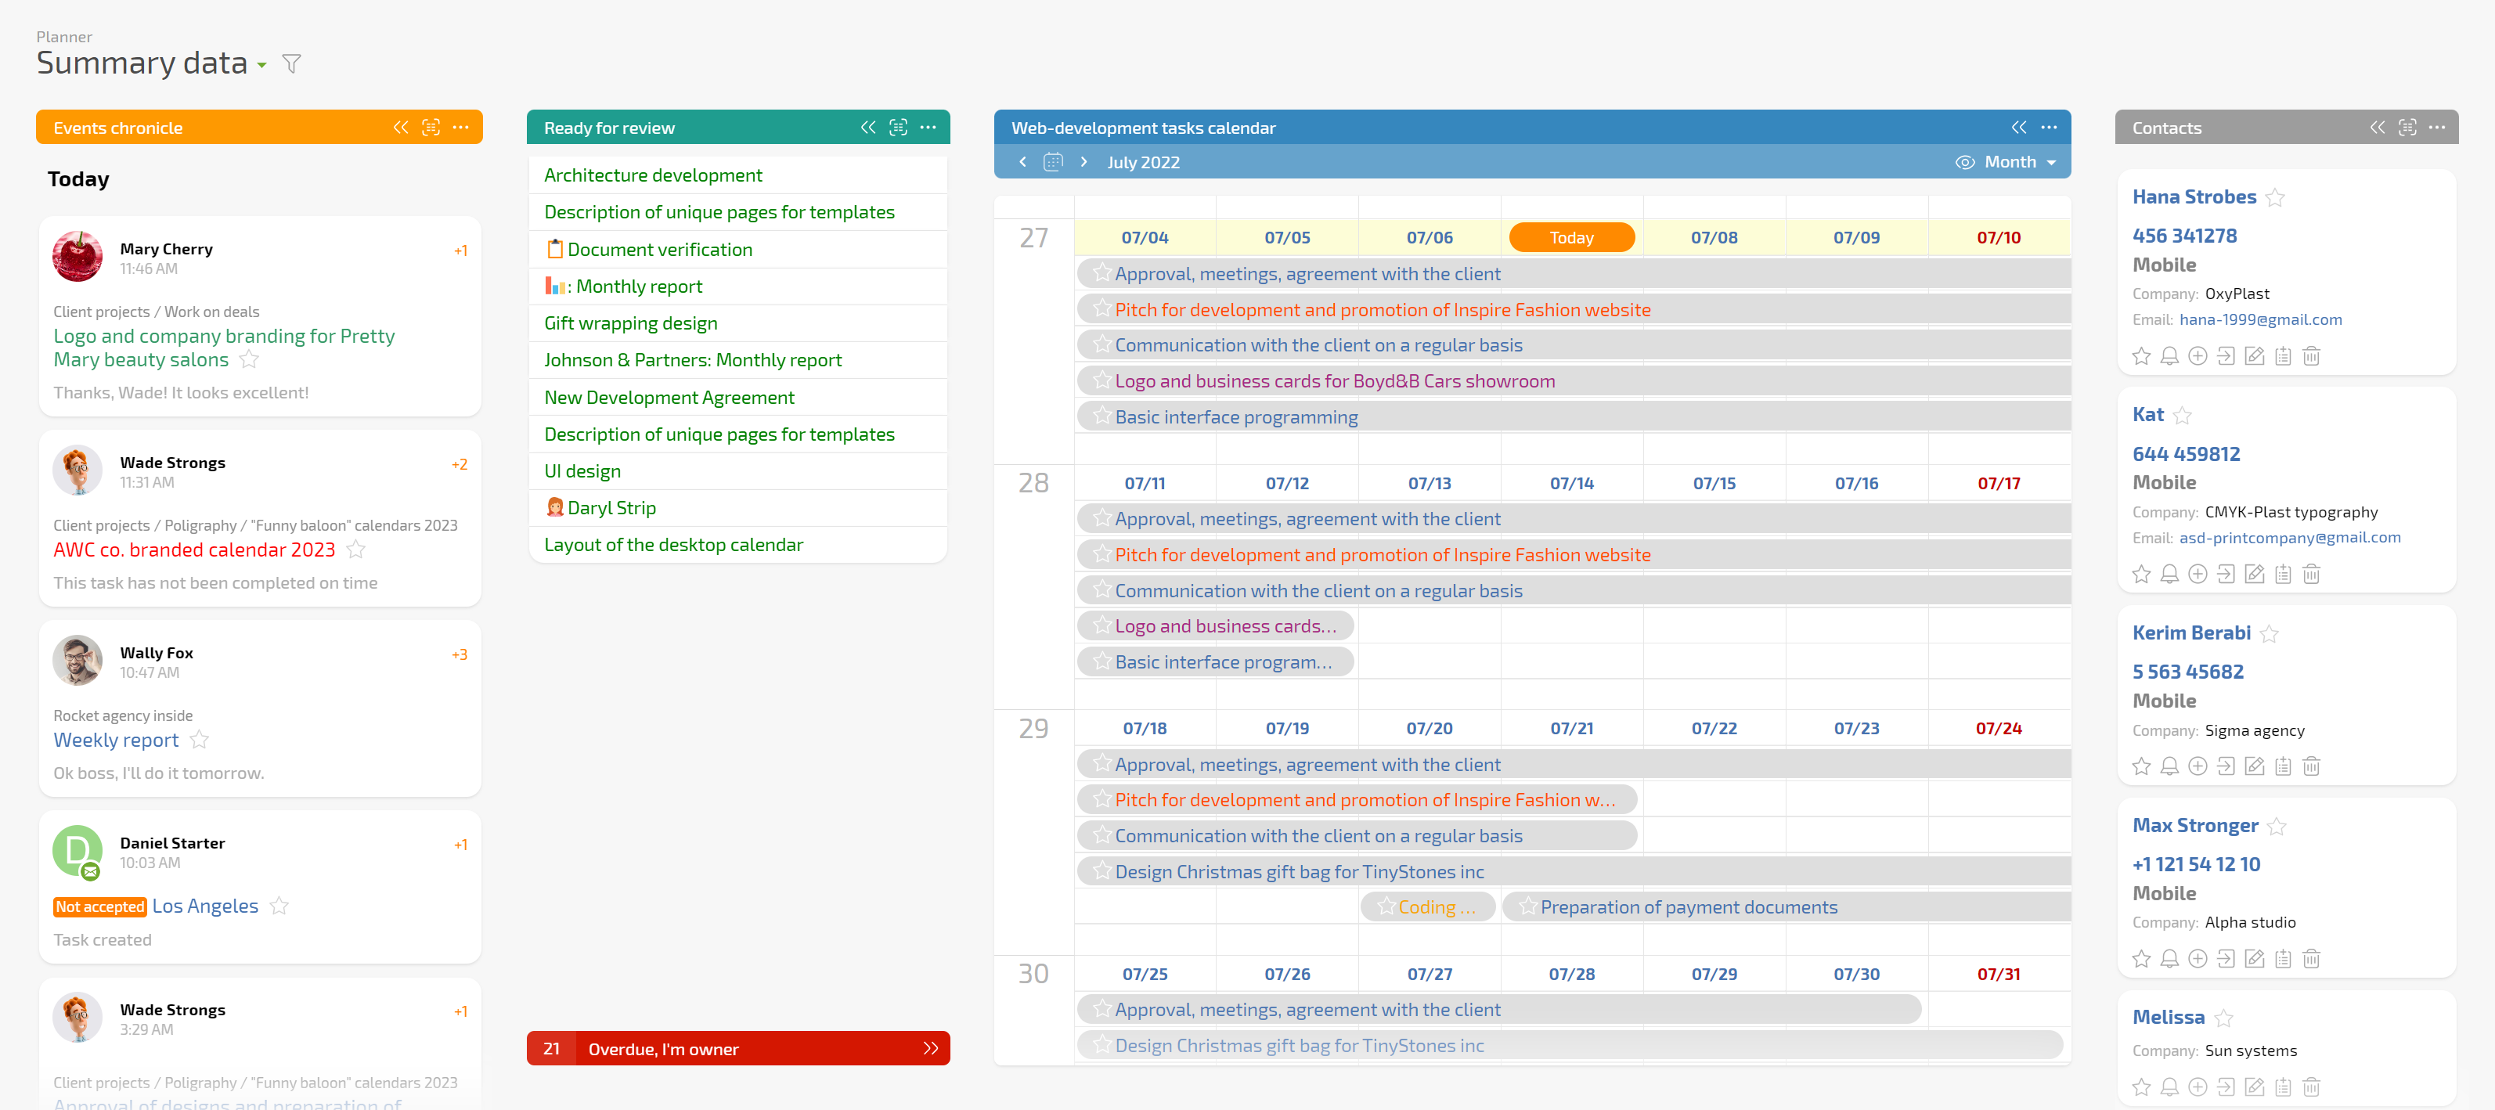Click the trash icon on Kat's contact card
Viewport: 2495px width, 1110px height.
(x=2311, y=575)
